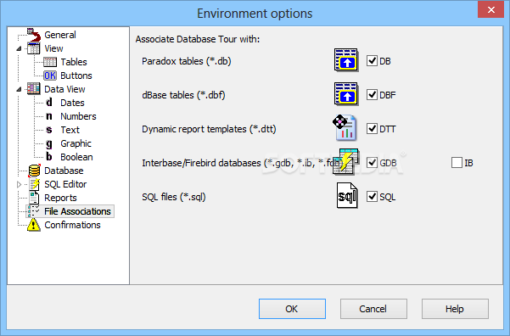Click the Confirmations warning triangle icon

34,225
